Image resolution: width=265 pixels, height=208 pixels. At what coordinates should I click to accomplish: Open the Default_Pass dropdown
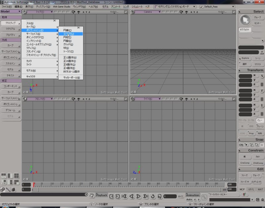pyautogui.click(x=218, y=7)
